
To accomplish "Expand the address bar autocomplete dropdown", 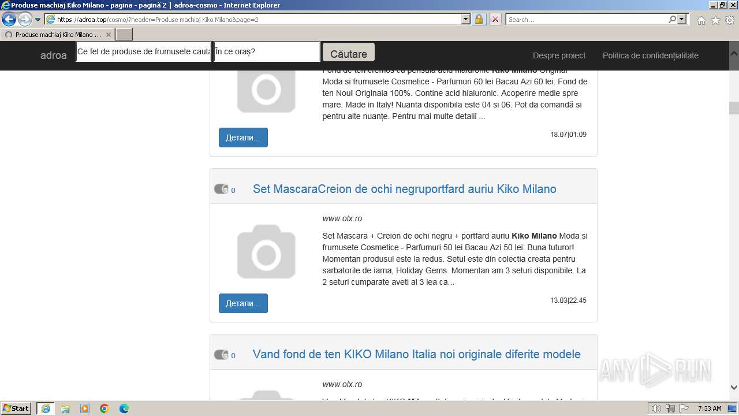I will pyautogui.click(x=466, y=19).
